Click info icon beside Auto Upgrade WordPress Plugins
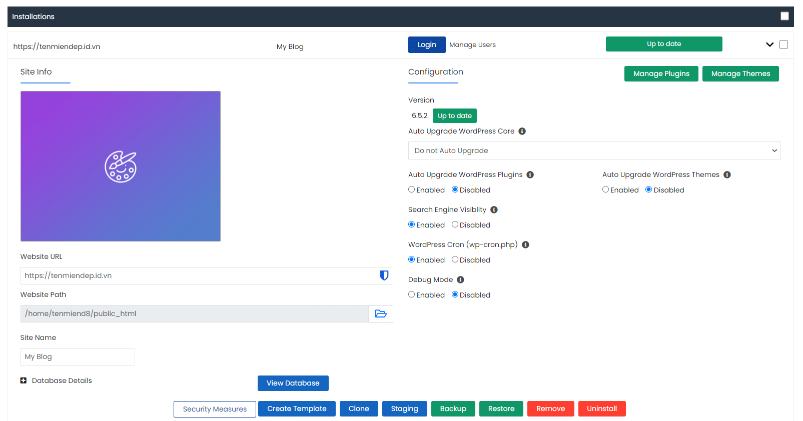Screen dimensions: 803x421 (x=530, y=174)
